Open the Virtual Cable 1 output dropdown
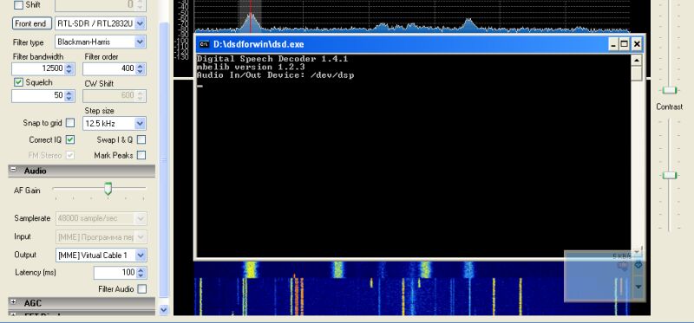The width and height of the screenshot is (694, 323). tap(140, 255)
